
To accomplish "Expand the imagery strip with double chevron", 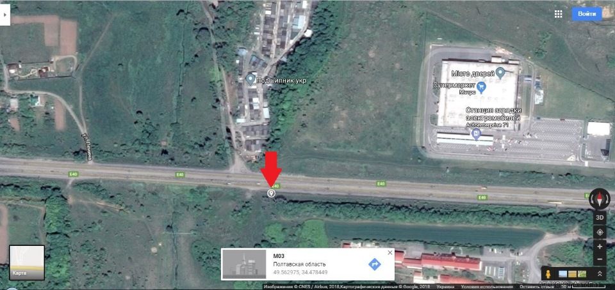I will pos(600,273).
